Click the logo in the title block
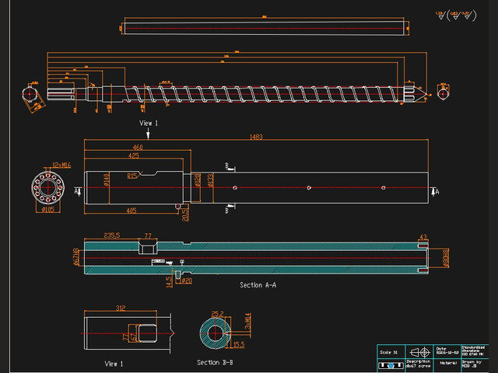The width and height of the screenshot is (498, 373). pos(391,366)
